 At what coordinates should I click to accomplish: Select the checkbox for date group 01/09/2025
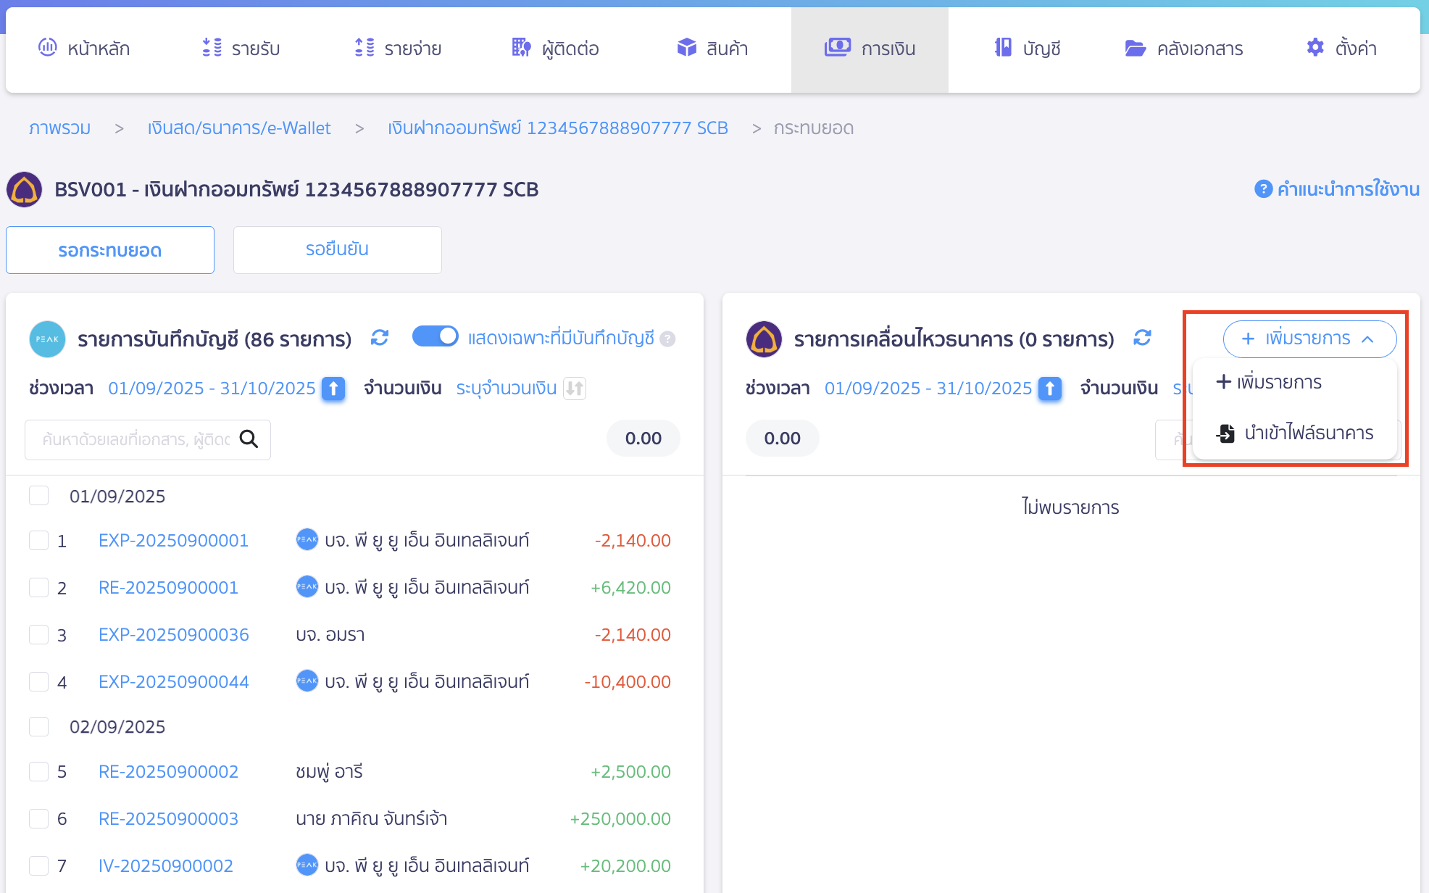(x=38, y=496)
